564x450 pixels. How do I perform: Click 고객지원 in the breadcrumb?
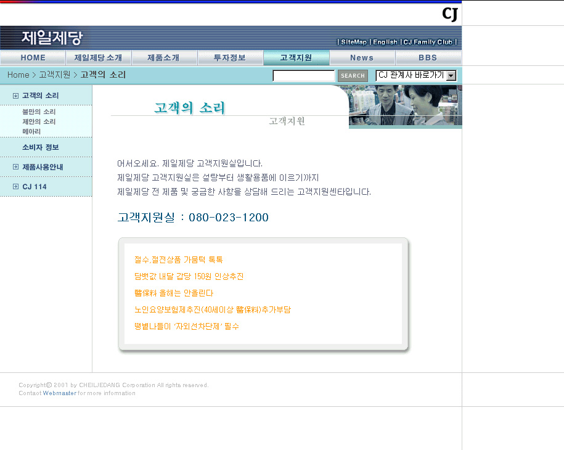point(55,75)
